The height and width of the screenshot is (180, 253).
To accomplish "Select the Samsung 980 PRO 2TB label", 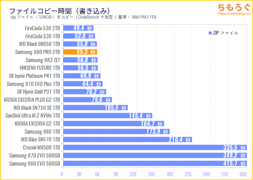I will (37, 52).
